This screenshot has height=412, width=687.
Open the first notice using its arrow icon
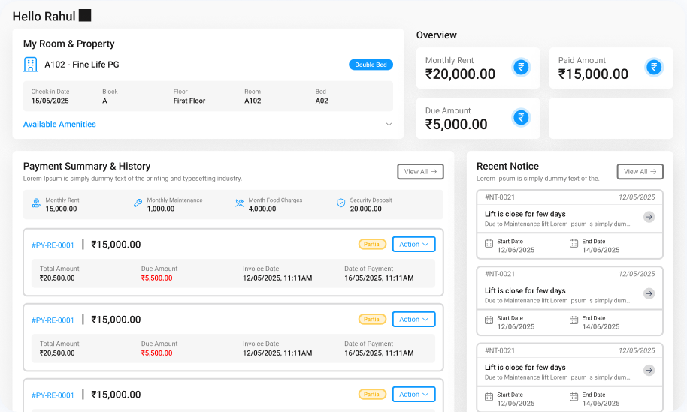click(649, 217)
